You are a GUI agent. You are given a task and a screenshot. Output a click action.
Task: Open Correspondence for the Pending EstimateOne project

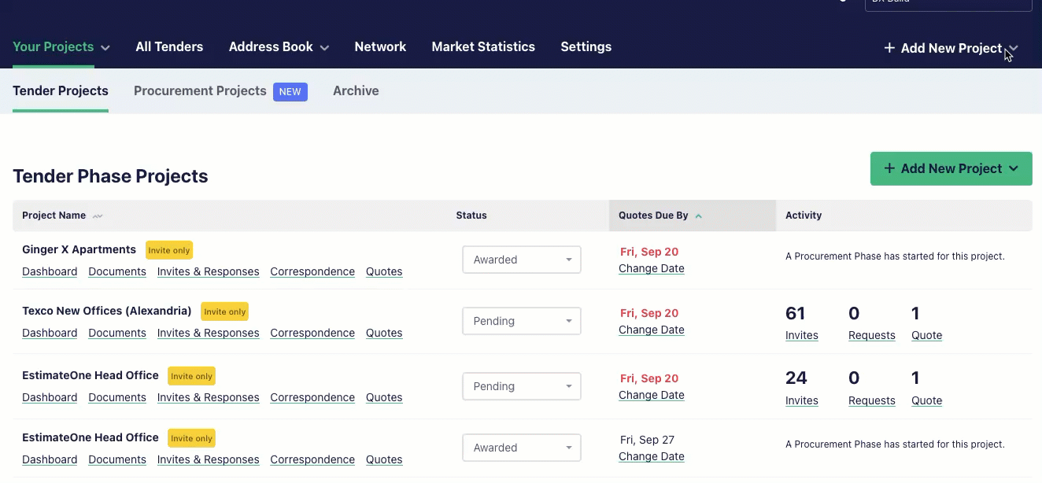click(312, 398)
